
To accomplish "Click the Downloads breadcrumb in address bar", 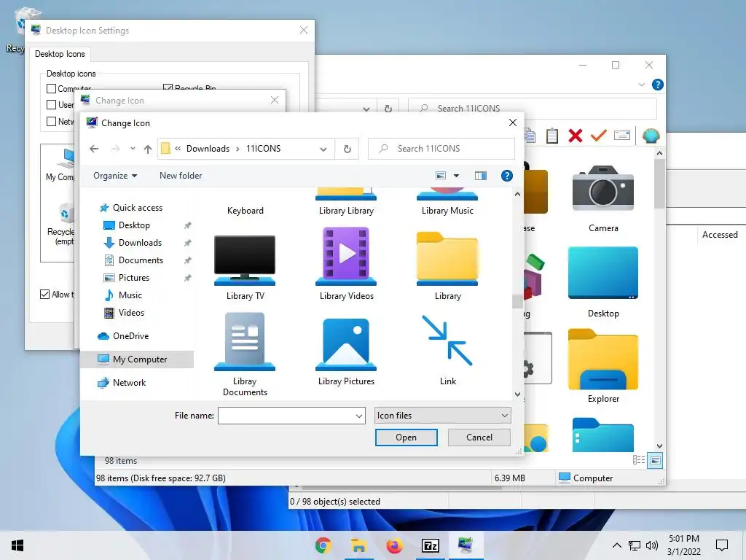I will point(208,149).
